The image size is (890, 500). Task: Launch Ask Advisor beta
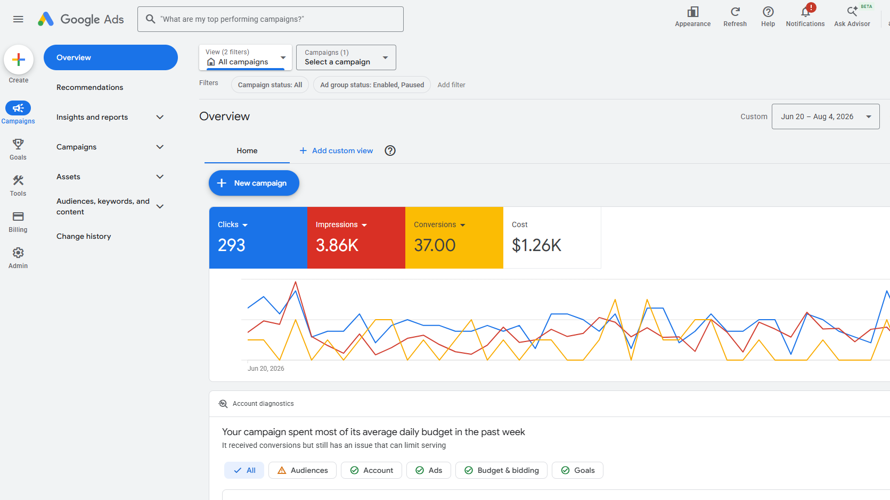[x=852, y=16]
